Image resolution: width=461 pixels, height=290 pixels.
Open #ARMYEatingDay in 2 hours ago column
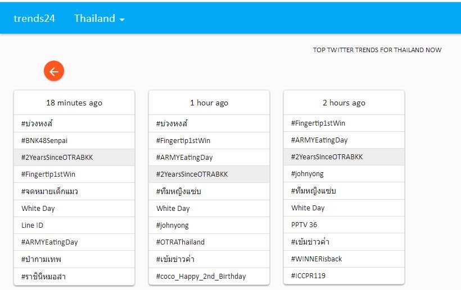319,140
